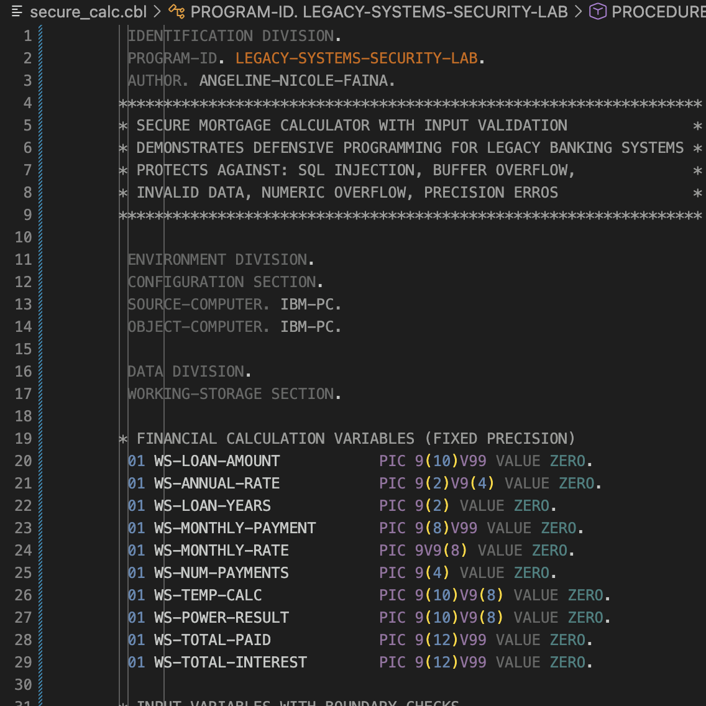Place cursor on LEGACY-SYSTEMS-SECURITY-LAB in line 2
Viewport: 706px width, 706px height.
[x=357, y=58]
